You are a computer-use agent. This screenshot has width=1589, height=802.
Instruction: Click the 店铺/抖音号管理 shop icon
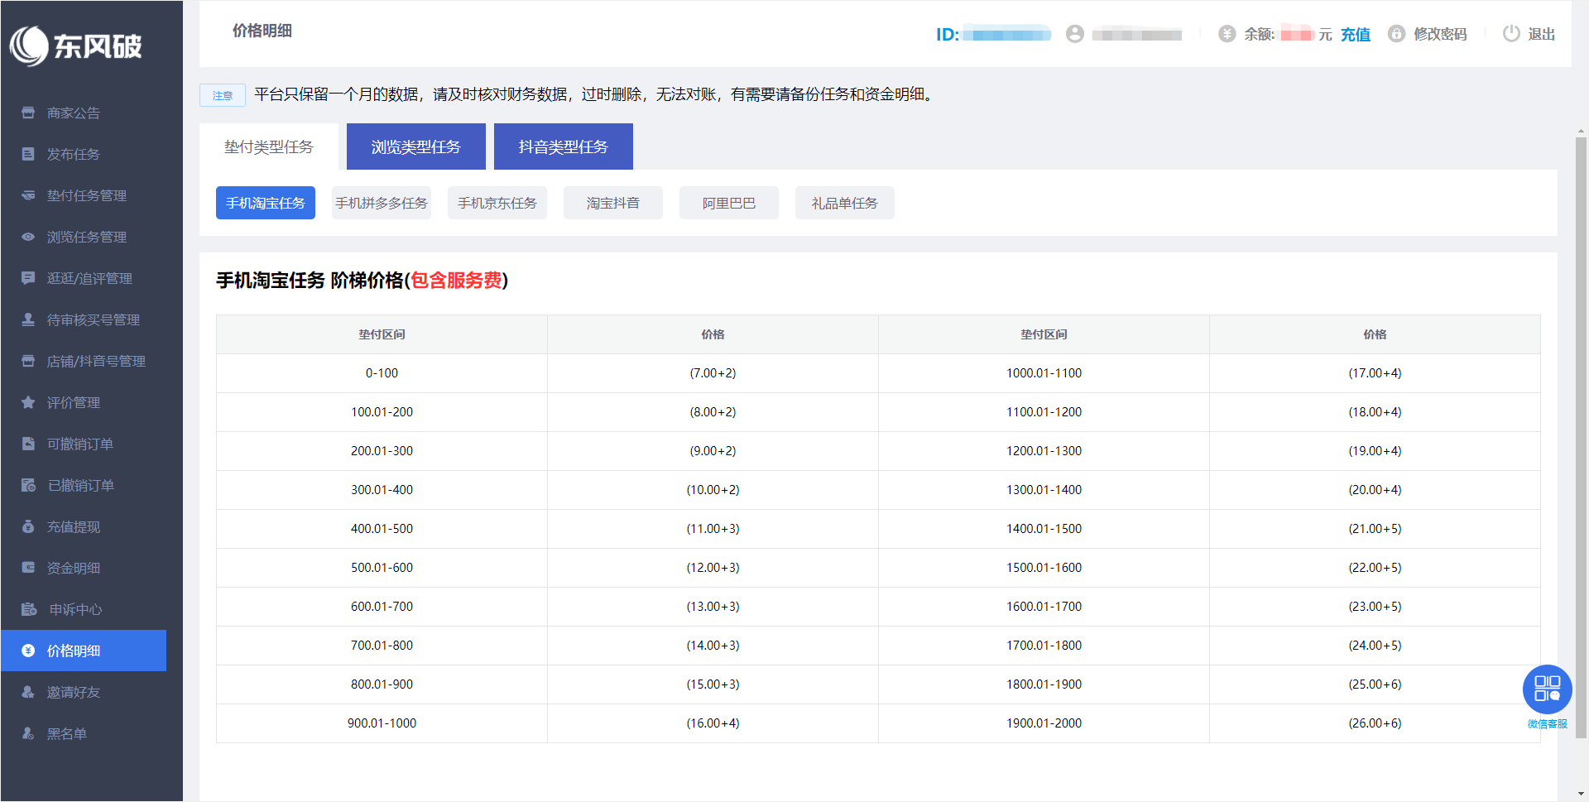pyautogui.click(x=28, y=361)
